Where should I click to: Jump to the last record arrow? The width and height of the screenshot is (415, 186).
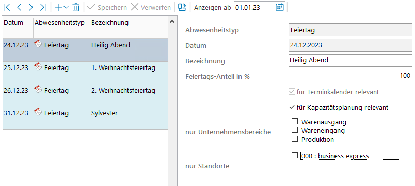click(x=43, y=7)
